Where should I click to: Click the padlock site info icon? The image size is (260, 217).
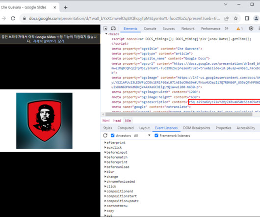click(x=25, y=19)
